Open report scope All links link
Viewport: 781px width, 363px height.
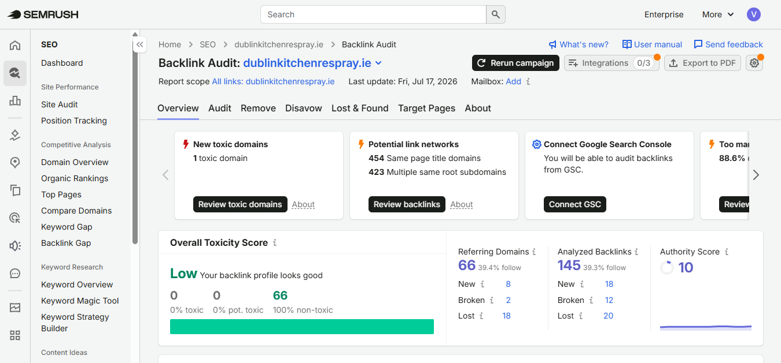click(x=273, y=81)
